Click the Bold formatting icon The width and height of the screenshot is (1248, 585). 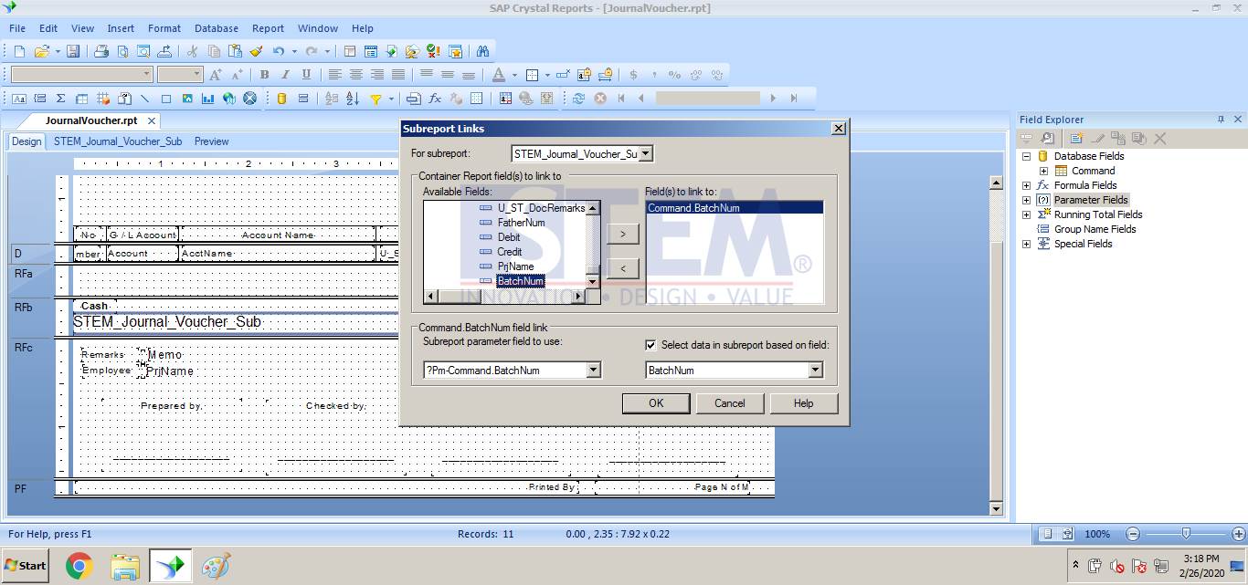coord(264,75)
